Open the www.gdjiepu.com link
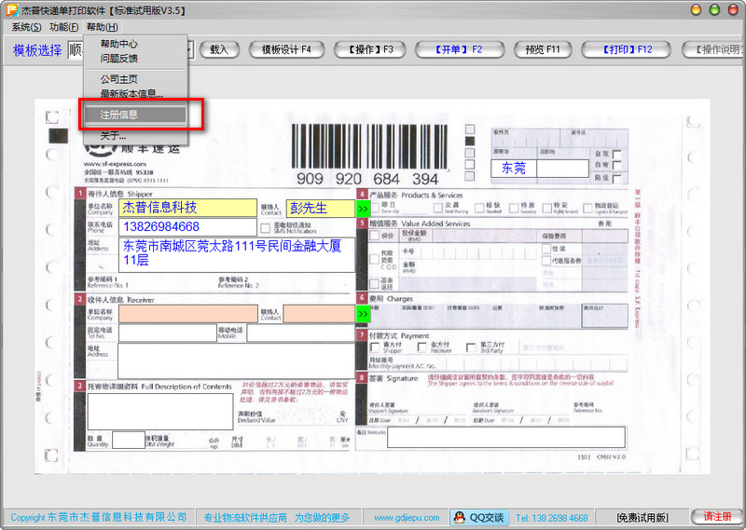746x530 pixels. coord(407,518)
